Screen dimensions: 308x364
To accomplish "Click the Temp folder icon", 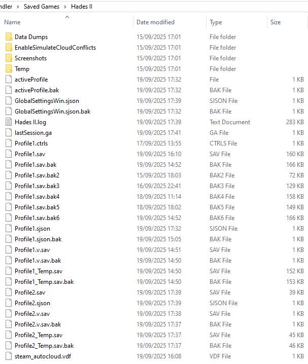I will (x=9, y=69).
